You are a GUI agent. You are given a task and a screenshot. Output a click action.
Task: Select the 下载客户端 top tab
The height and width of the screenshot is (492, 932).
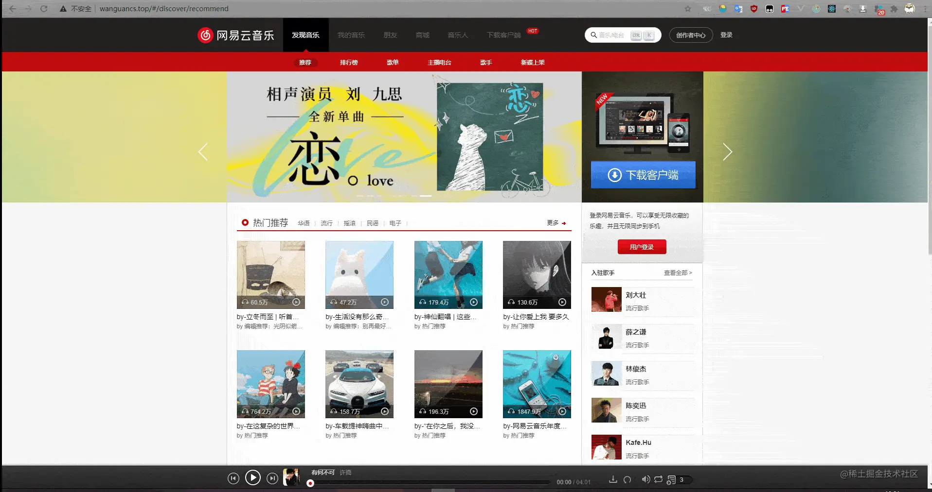(x=504, y=35)
